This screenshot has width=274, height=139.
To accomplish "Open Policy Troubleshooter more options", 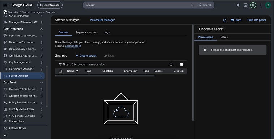I will tap(42, 102).
